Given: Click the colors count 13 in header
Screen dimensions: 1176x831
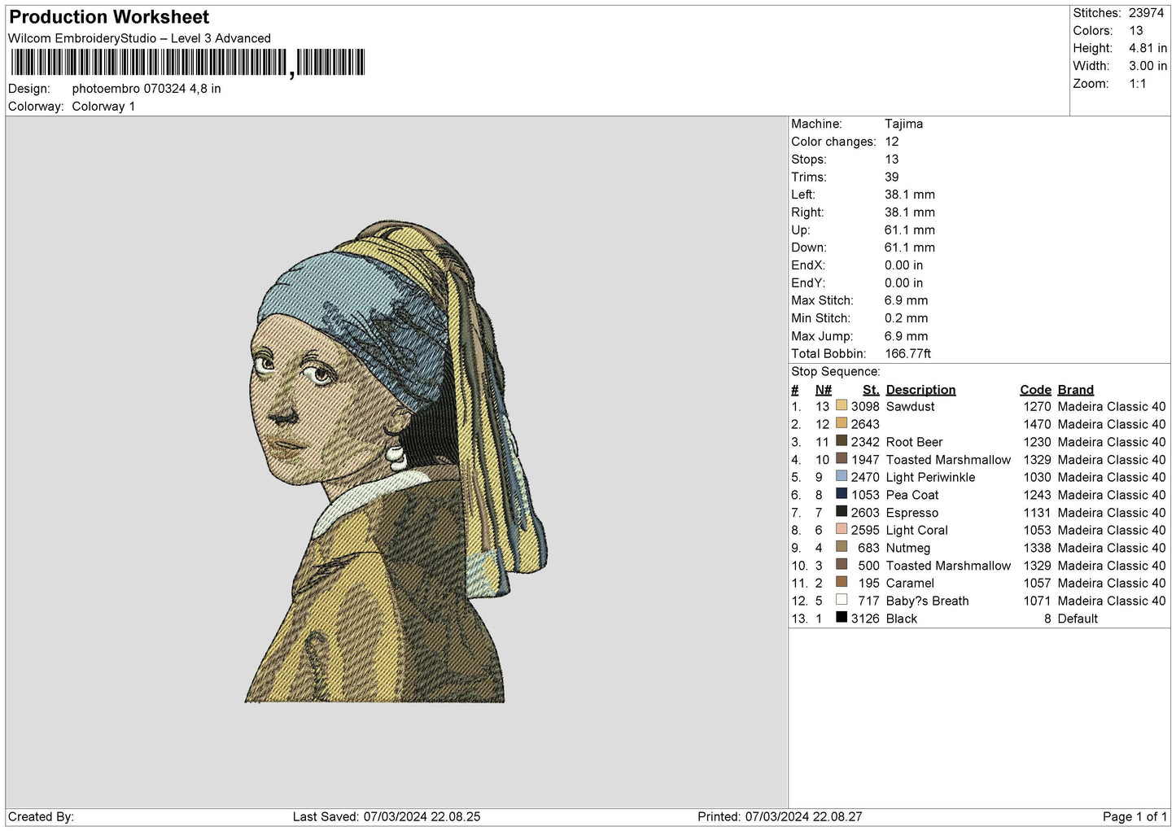Looking at the screenshot, I should tap(1136, 31).
